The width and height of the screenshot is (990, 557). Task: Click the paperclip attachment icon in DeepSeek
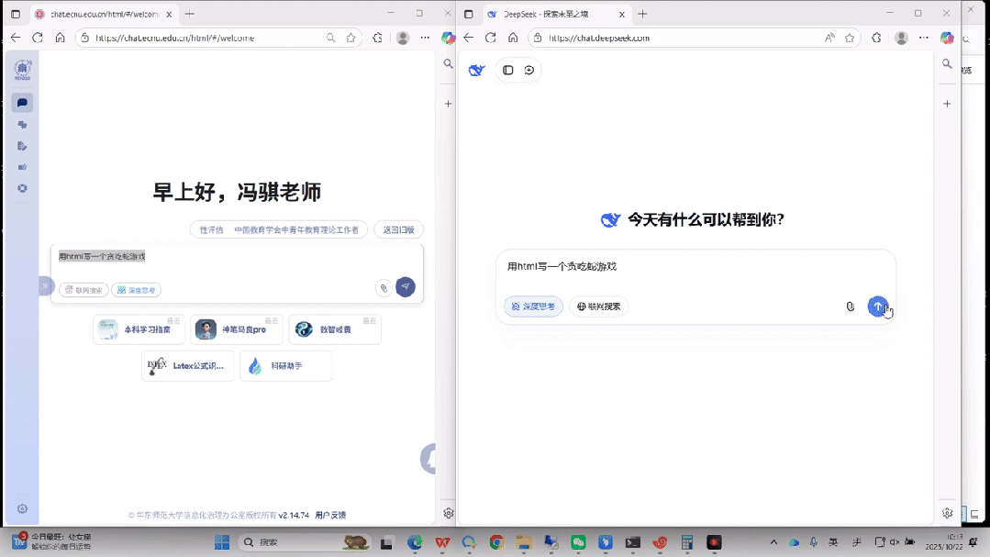(850, 306)
